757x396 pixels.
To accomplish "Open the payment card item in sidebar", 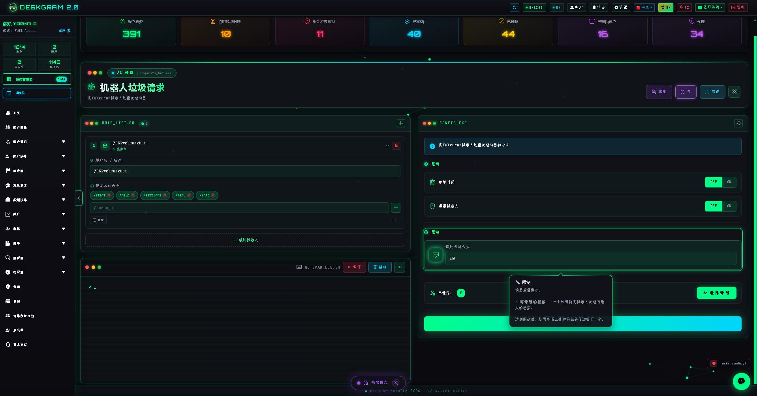I will pyautogui.click(x=8, y=301).
